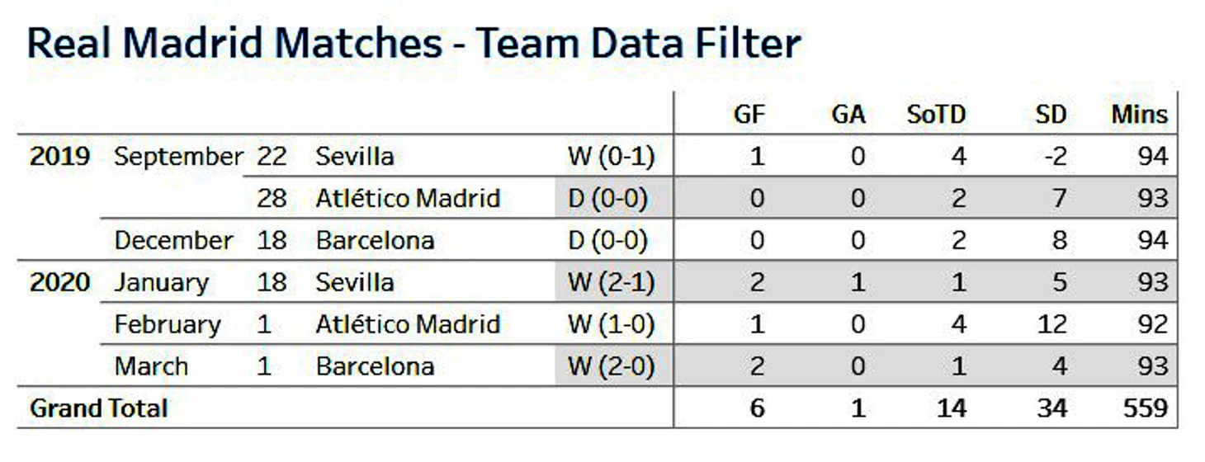This screenshot has height=462, width=1205.
Task: Click the SD value 12 cell
Action: click(x=1051, y=324)
